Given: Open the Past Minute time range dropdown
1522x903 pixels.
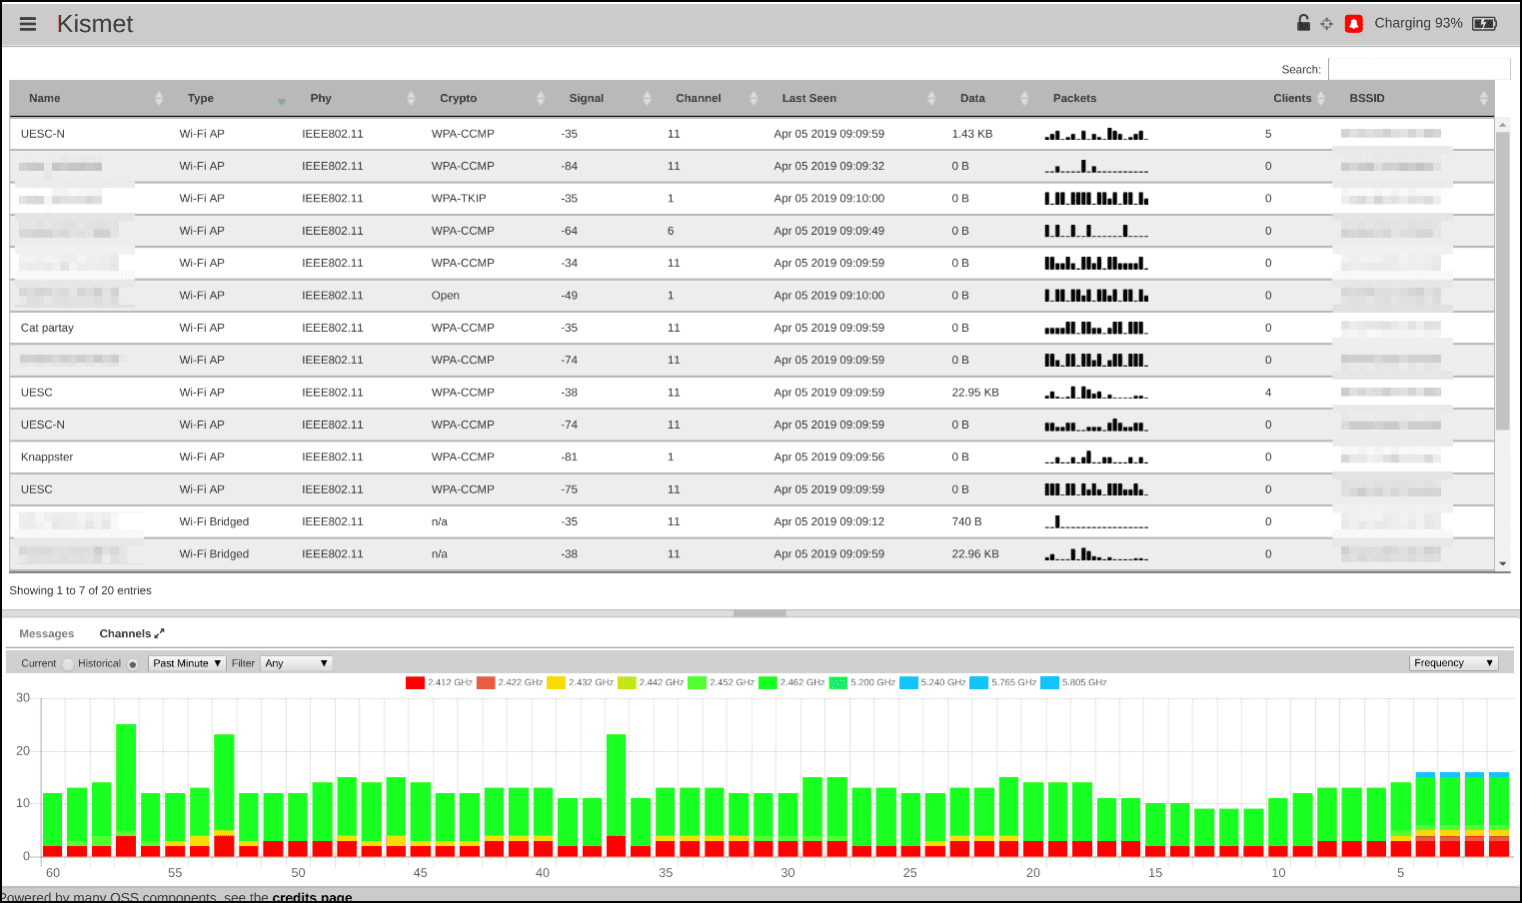Looking at the screenshot, I should pyautogui.click(x=186, y=662).
